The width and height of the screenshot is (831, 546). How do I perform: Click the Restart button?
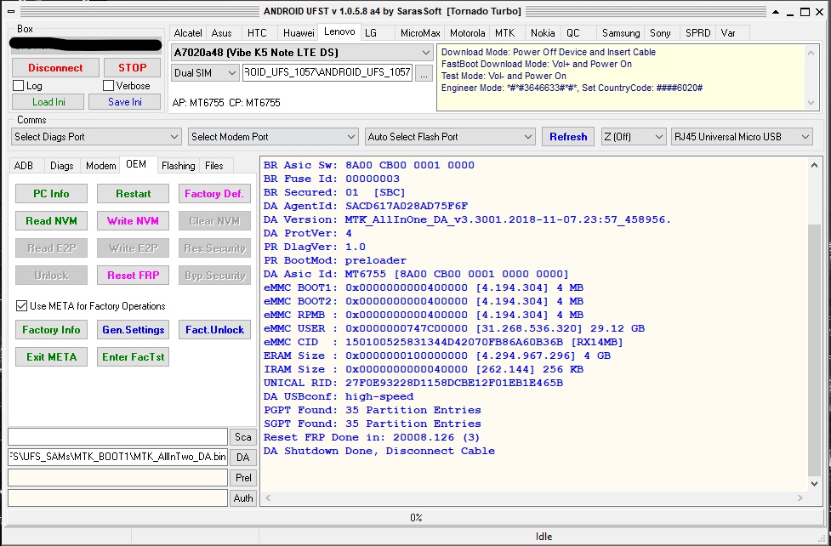[133, 194]
